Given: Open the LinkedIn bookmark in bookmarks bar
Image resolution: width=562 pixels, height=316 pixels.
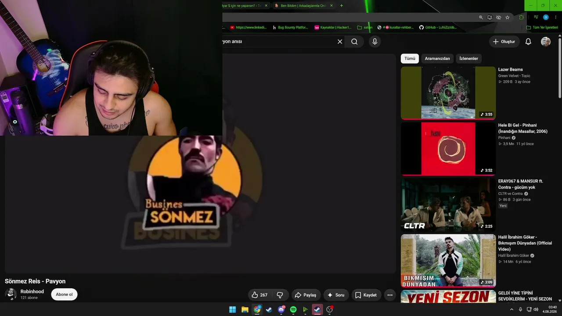Looking at the screenshot, I should [x=249, y=27].
